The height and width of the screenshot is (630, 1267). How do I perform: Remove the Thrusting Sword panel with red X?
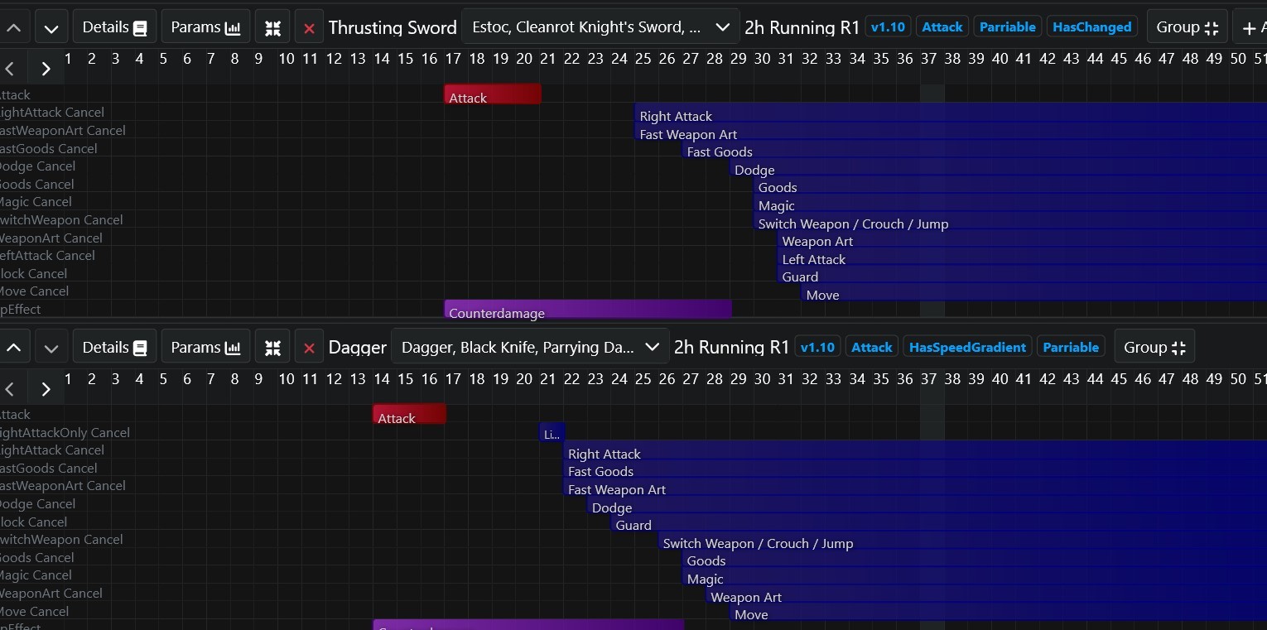pos(309,27)
